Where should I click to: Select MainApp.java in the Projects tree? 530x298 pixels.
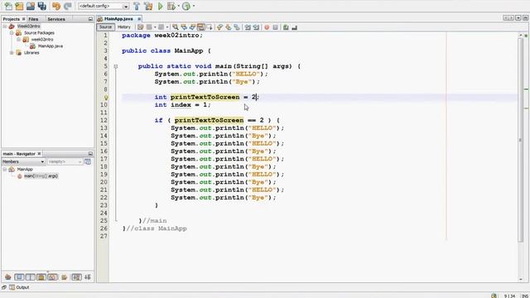point(51,46)
